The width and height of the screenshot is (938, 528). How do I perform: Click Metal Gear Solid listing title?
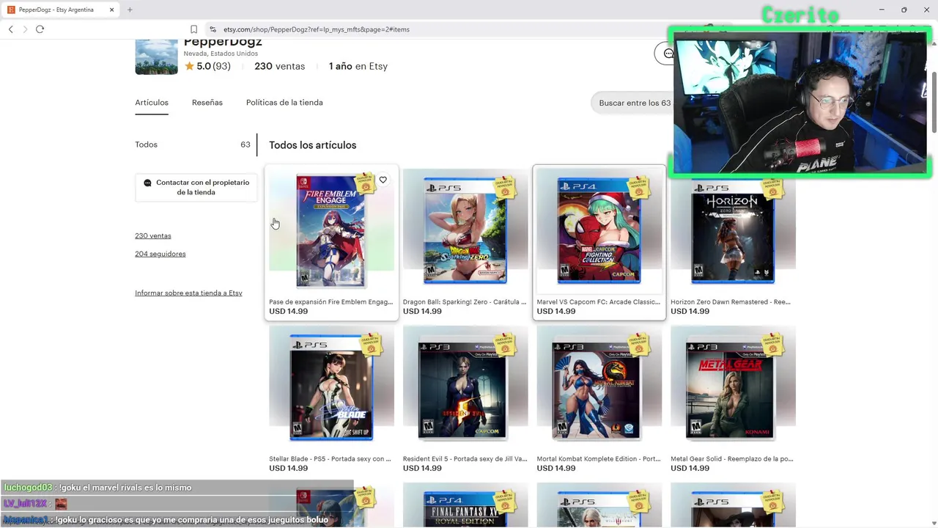[731, 459]
